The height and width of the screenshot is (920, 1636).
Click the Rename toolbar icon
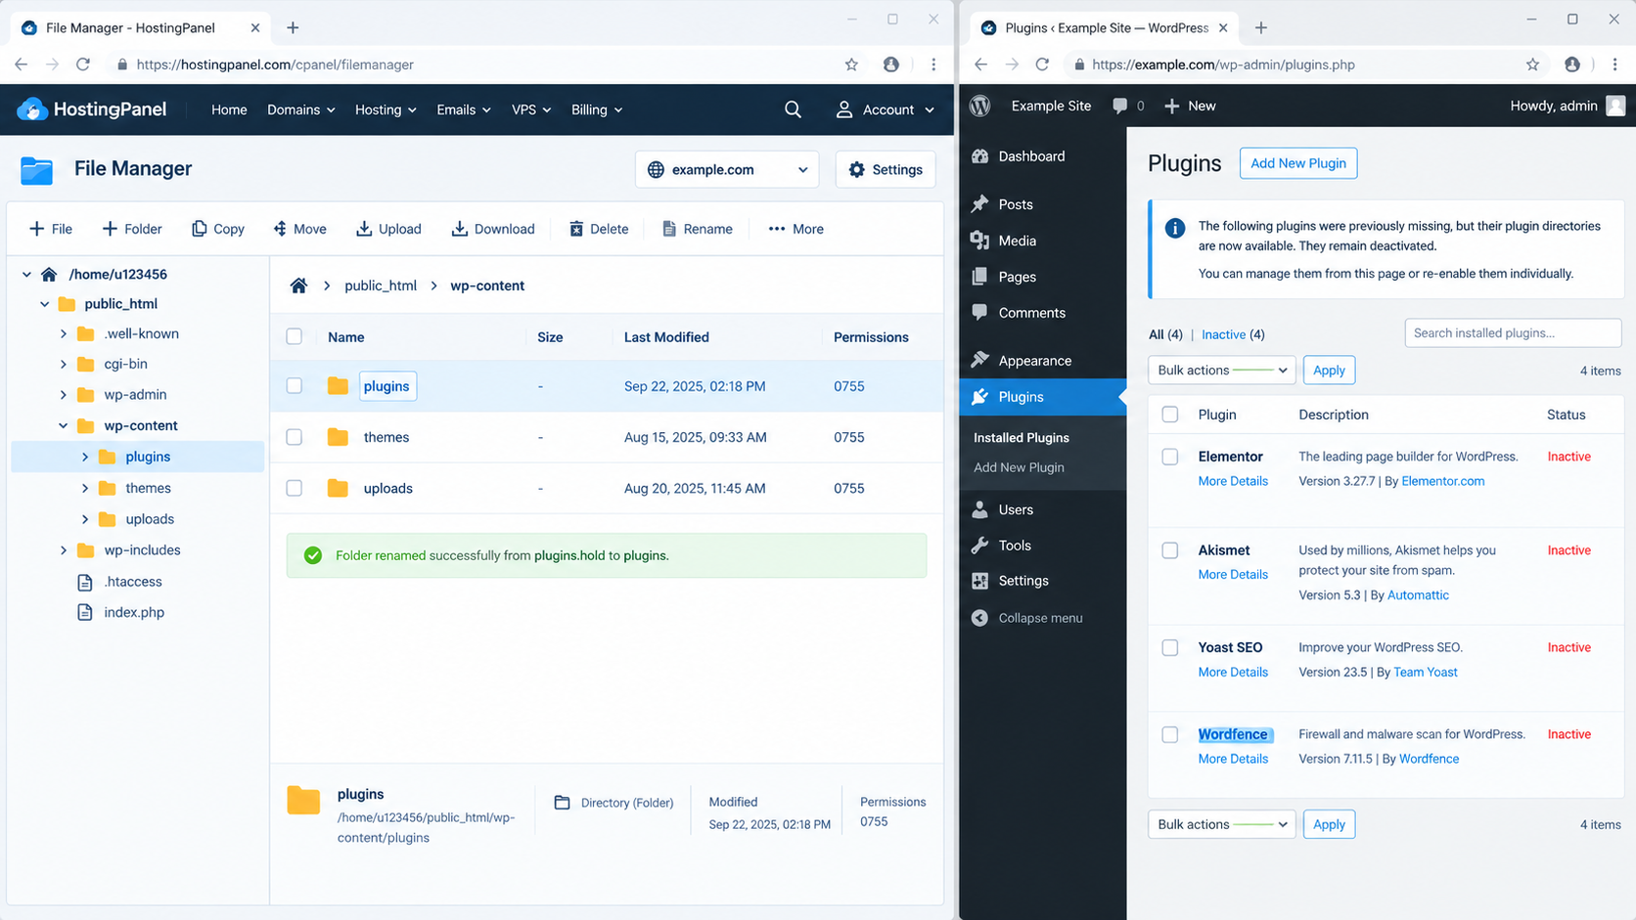669,229
